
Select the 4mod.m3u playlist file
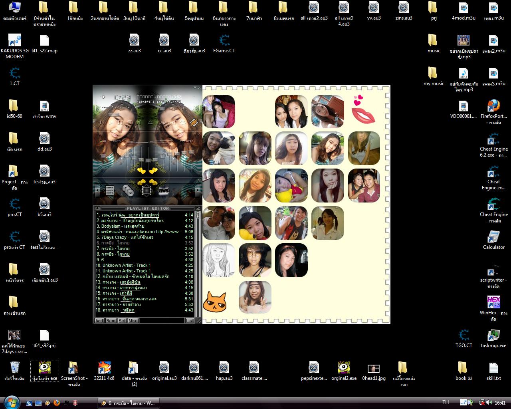click(x=463, y=11)
